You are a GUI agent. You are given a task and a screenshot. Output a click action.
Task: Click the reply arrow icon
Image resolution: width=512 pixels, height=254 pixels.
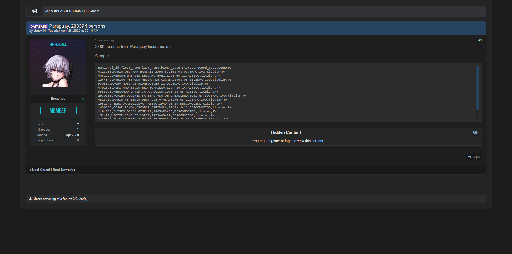[x=469, y=157]
